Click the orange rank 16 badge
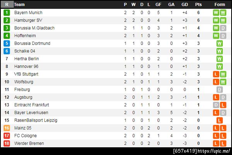Screen dimensions: 232x155 point(7,128)
